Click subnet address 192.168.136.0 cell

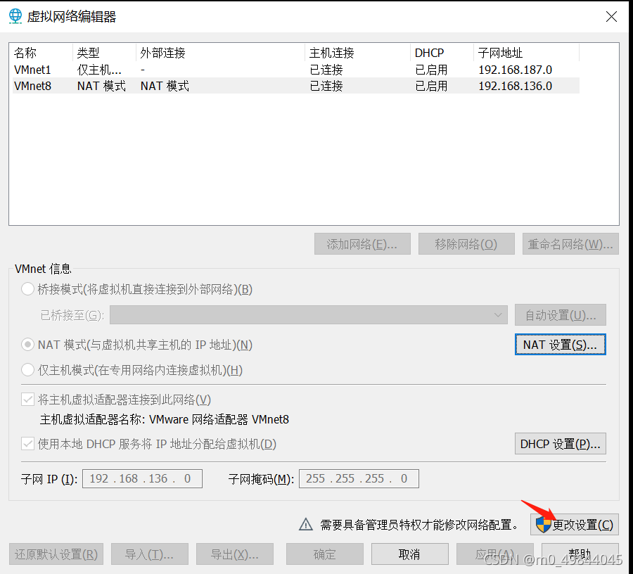click(515, 86)
